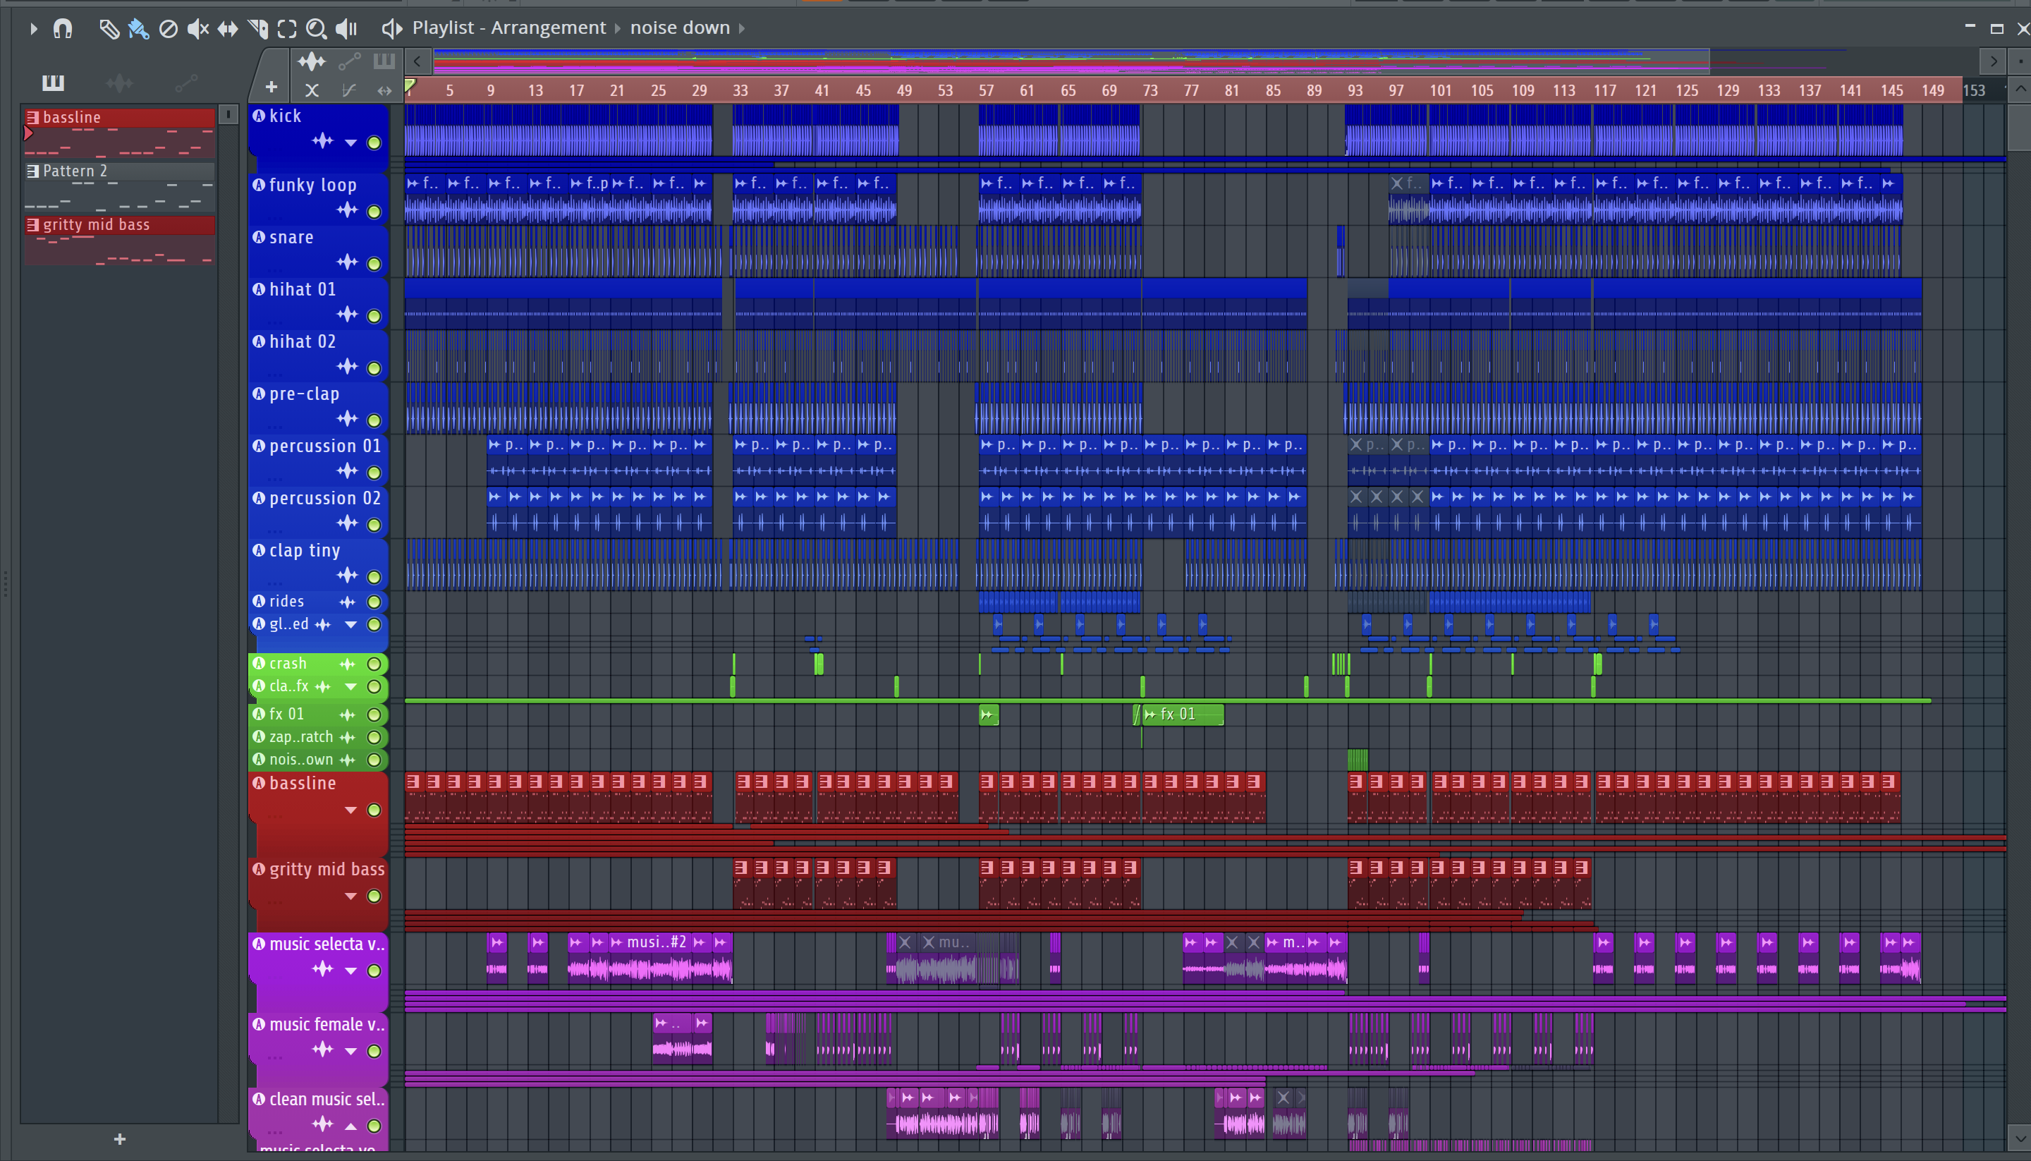This screenshot has width=2031, height=1161.
Task: Select the Slice tool
Action: 257,29
